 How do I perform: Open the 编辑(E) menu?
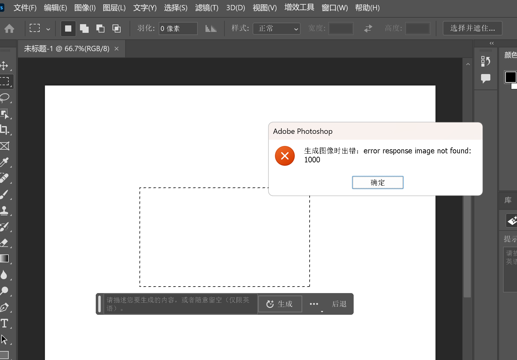pyautogui.click(x=55, y=8)
